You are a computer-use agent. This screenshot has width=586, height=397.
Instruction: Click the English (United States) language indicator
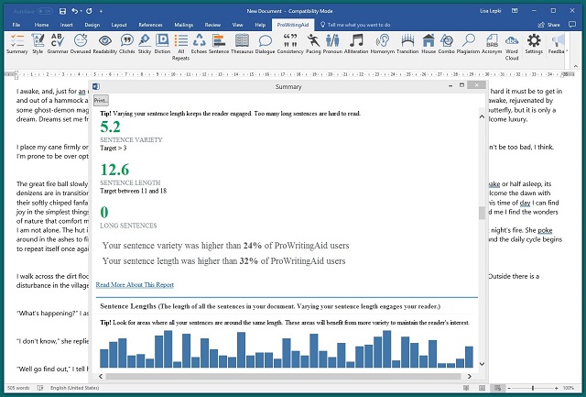75,388
